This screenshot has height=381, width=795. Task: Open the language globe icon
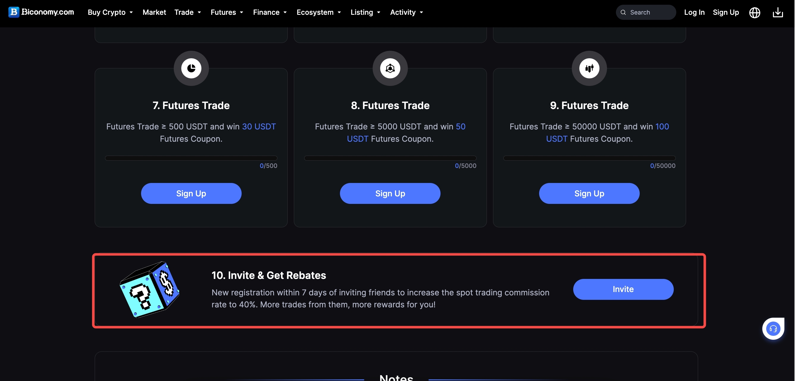[754, 13]
